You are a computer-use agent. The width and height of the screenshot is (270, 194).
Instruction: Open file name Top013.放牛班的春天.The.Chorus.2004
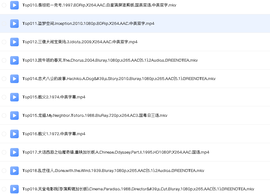(x=110, y=60)
